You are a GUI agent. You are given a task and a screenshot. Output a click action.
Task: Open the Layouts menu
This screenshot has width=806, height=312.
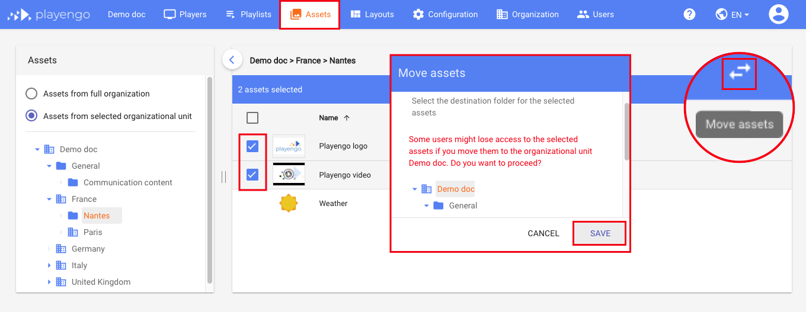372,14
